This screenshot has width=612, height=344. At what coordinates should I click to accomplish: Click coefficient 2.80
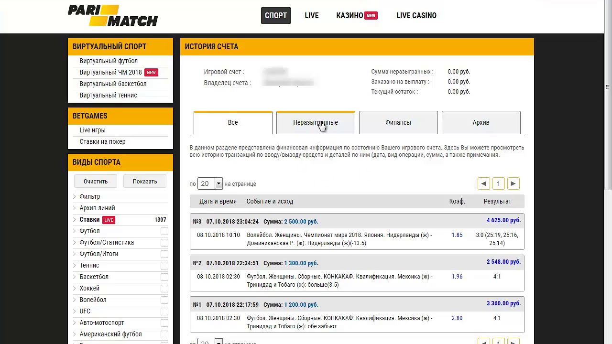[457, 318]
